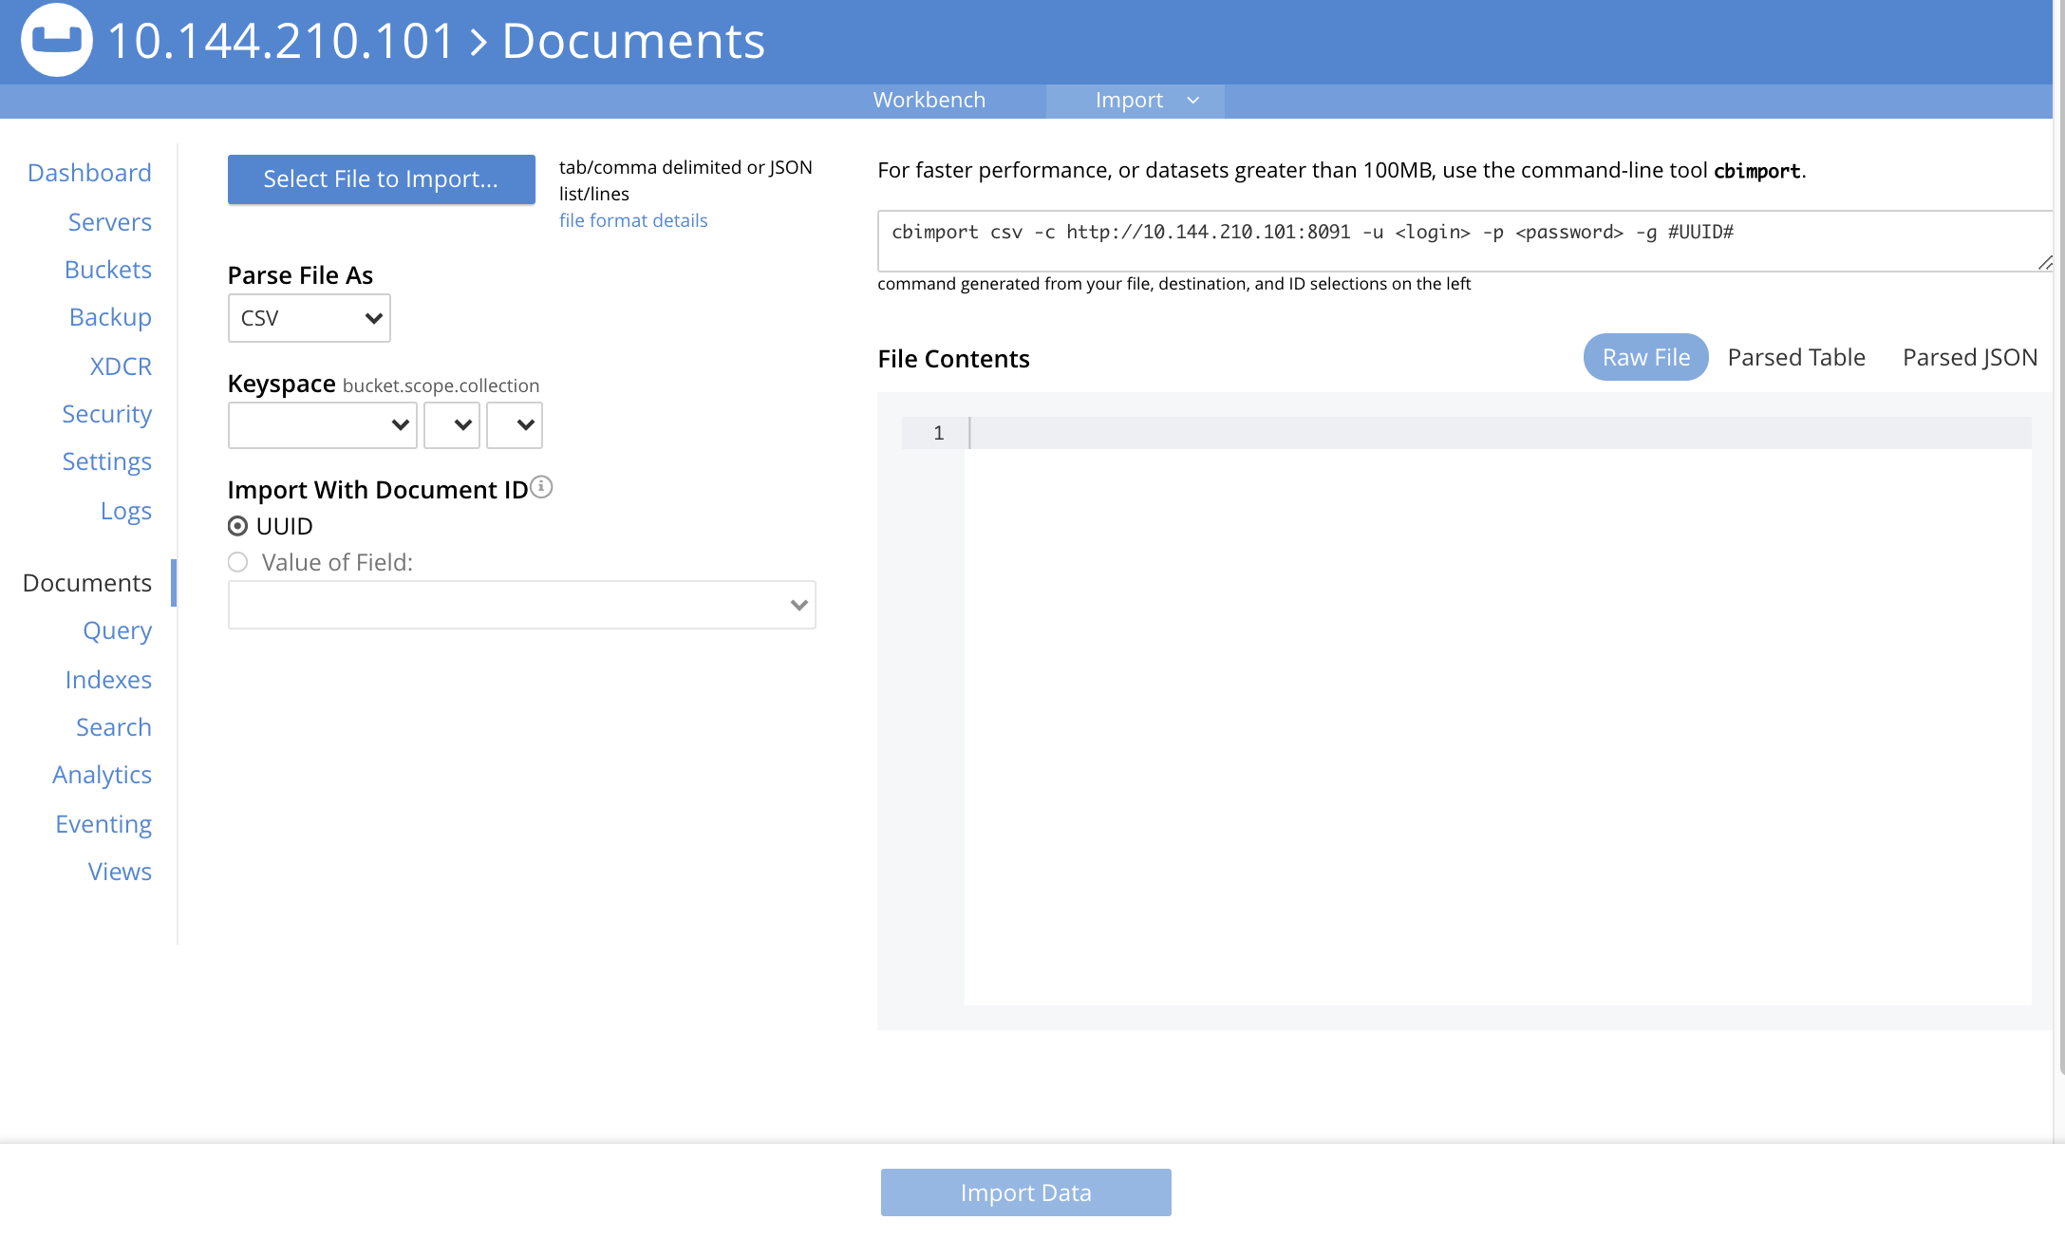Select Value of Field radio button
The image size is (2065, 1239).
(239, 562)
